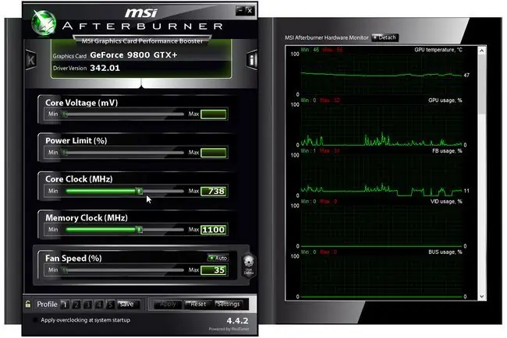Screen dimensions: 507x338
Task: Show card information with the i button
Action: (x=252, y=60)
